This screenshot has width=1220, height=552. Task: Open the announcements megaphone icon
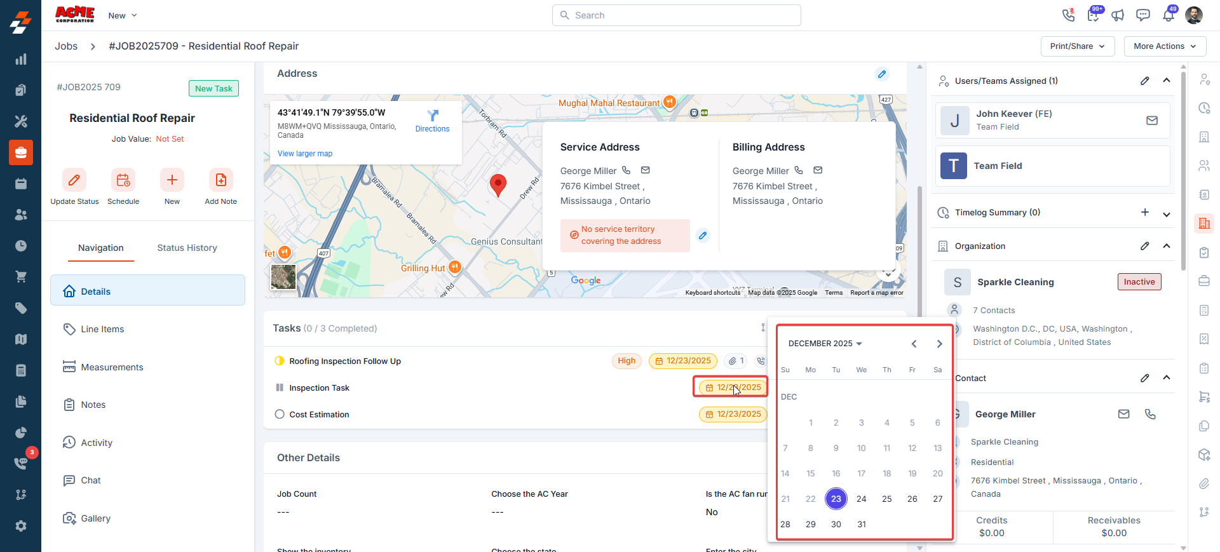click(1118, 15)
